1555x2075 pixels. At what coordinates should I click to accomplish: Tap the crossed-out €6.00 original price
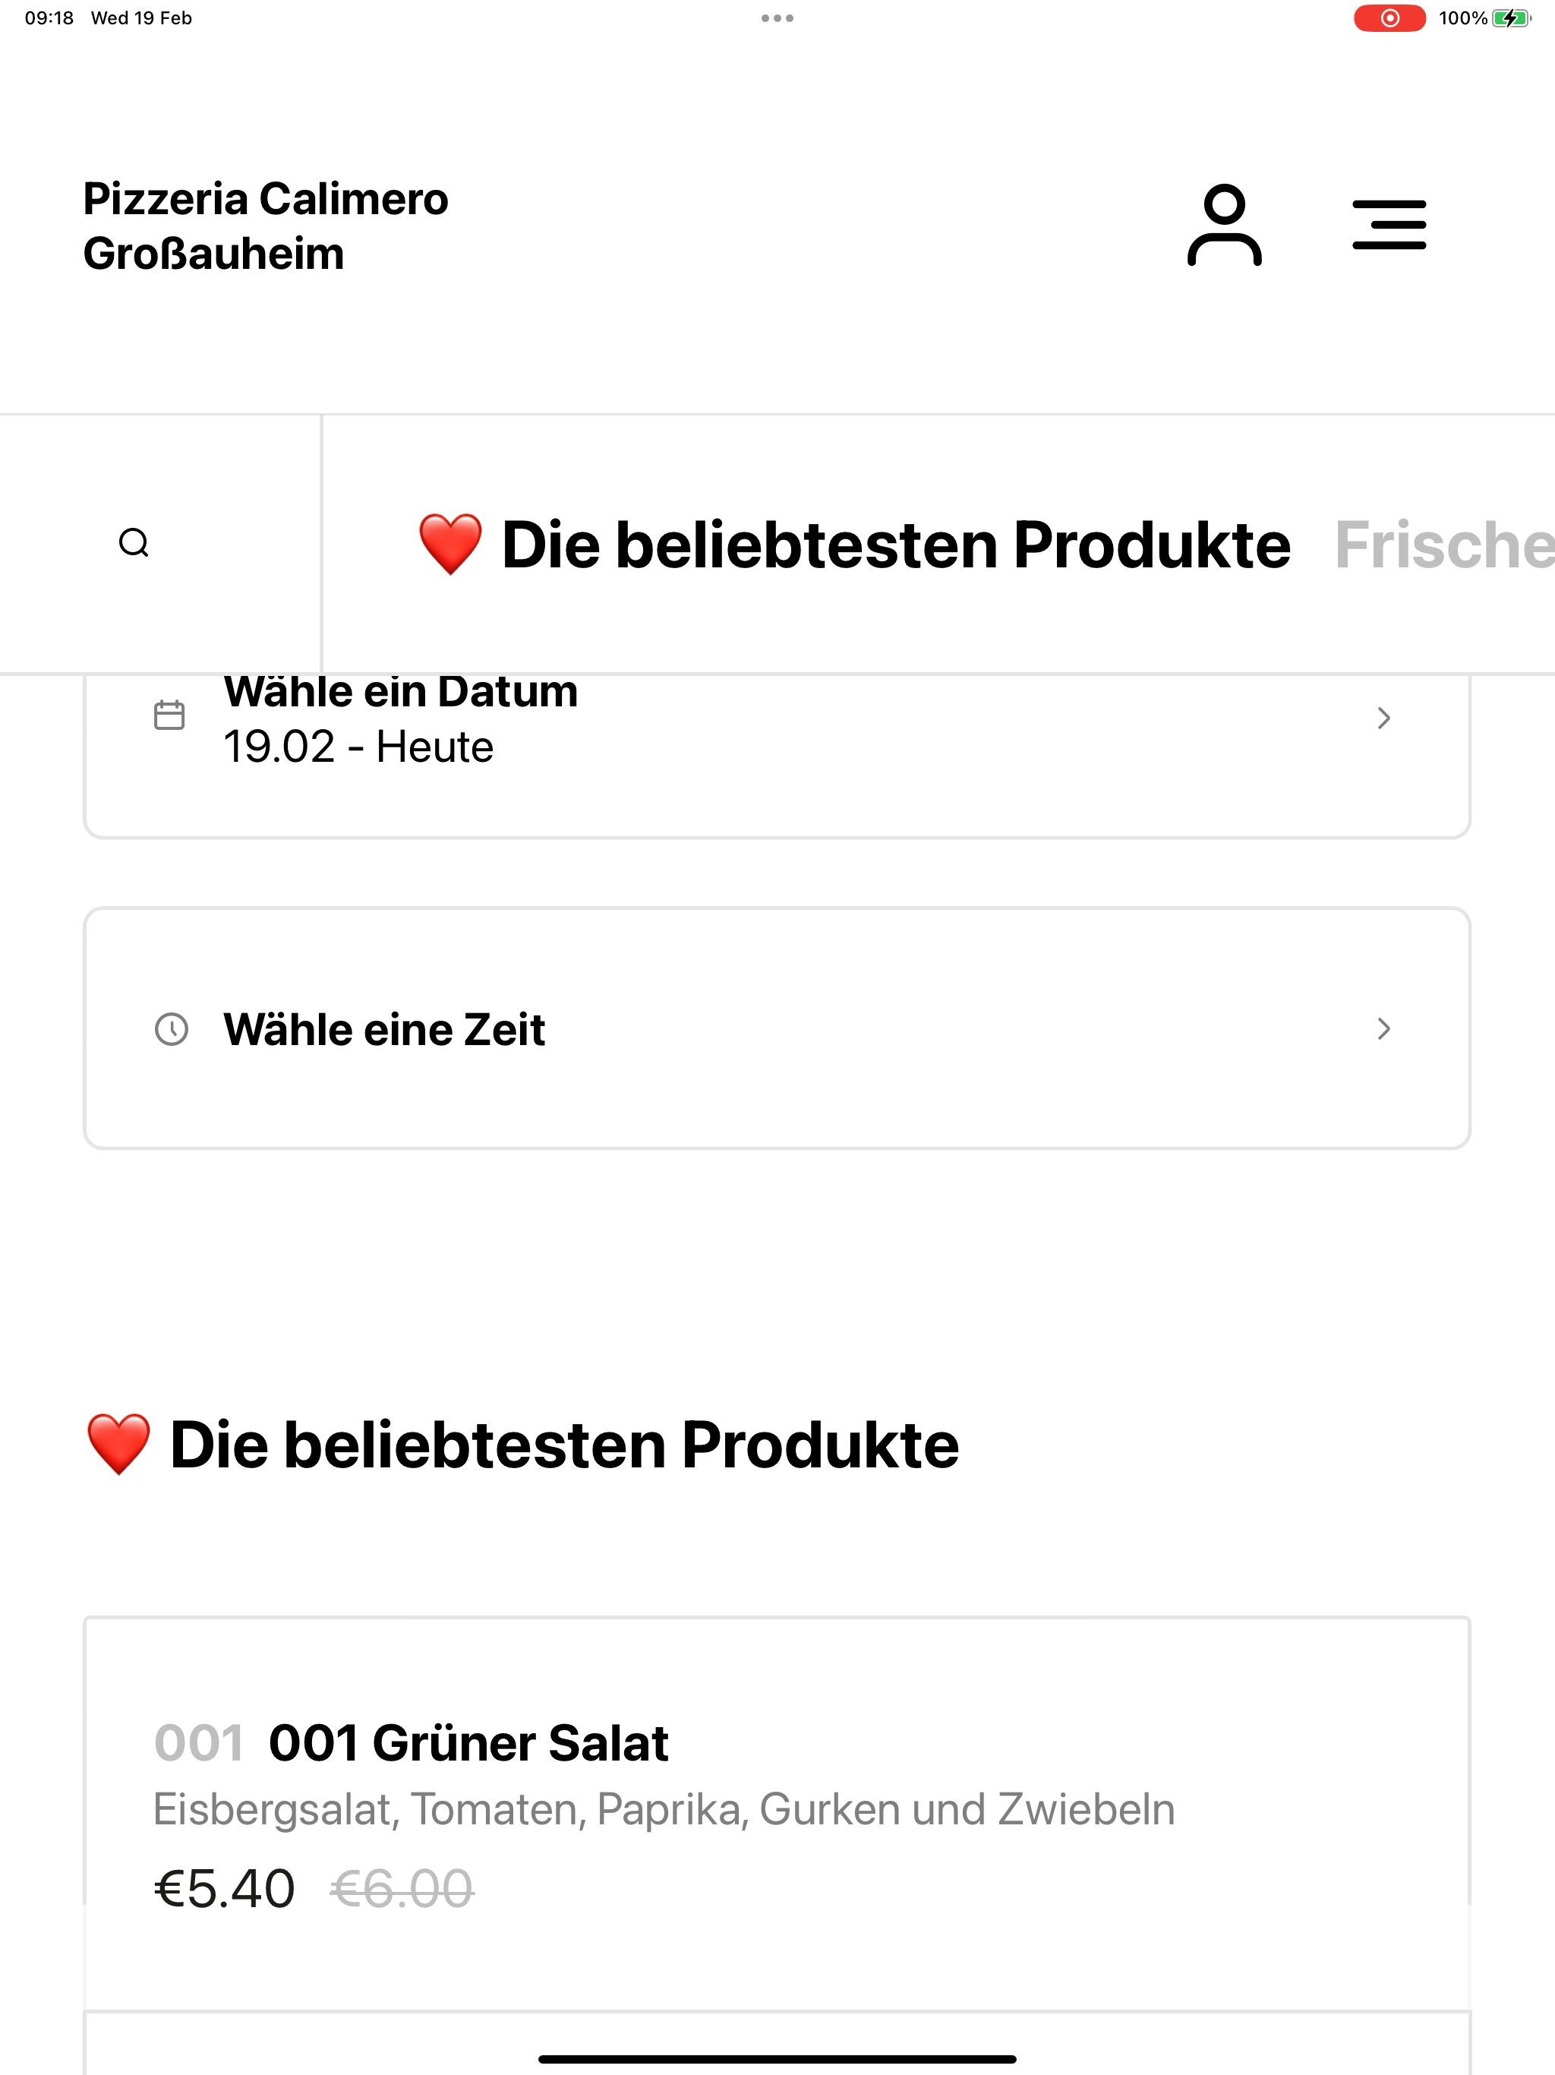tap(402, 1888)
